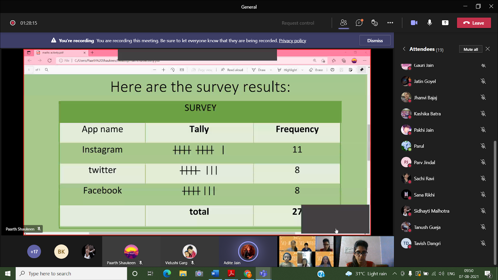Click Request control
The image size is (498, 280).
click(298, 23)
